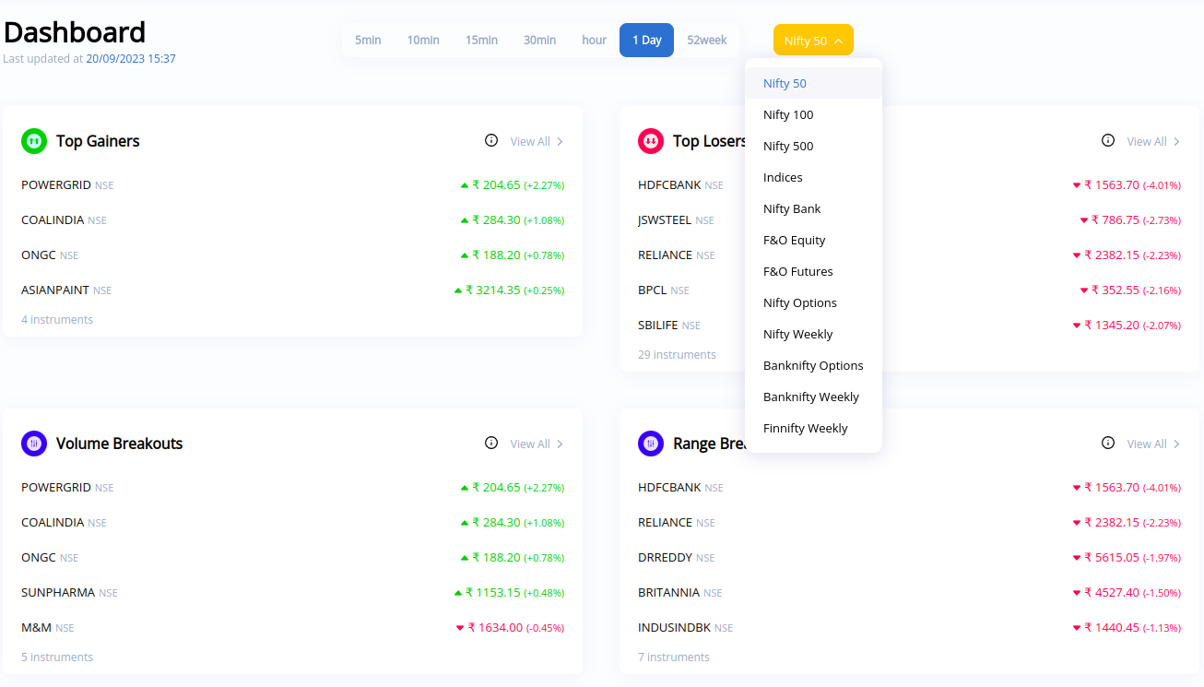The height and width of the screenshot is (687, 1204).
Task: Collapse the Nifty 50 dropdown button
Action: click(x=813, y=41)
